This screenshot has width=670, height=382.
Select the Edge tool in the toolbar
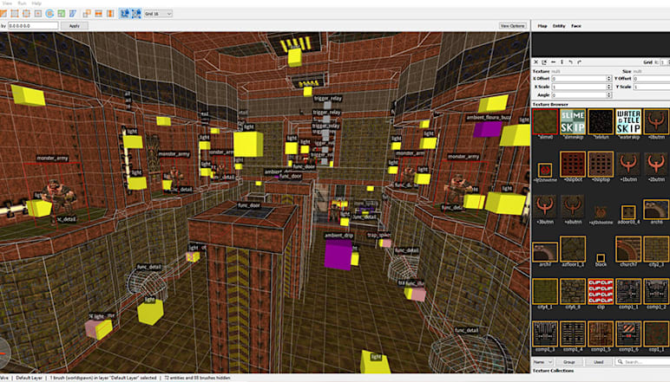27,14
